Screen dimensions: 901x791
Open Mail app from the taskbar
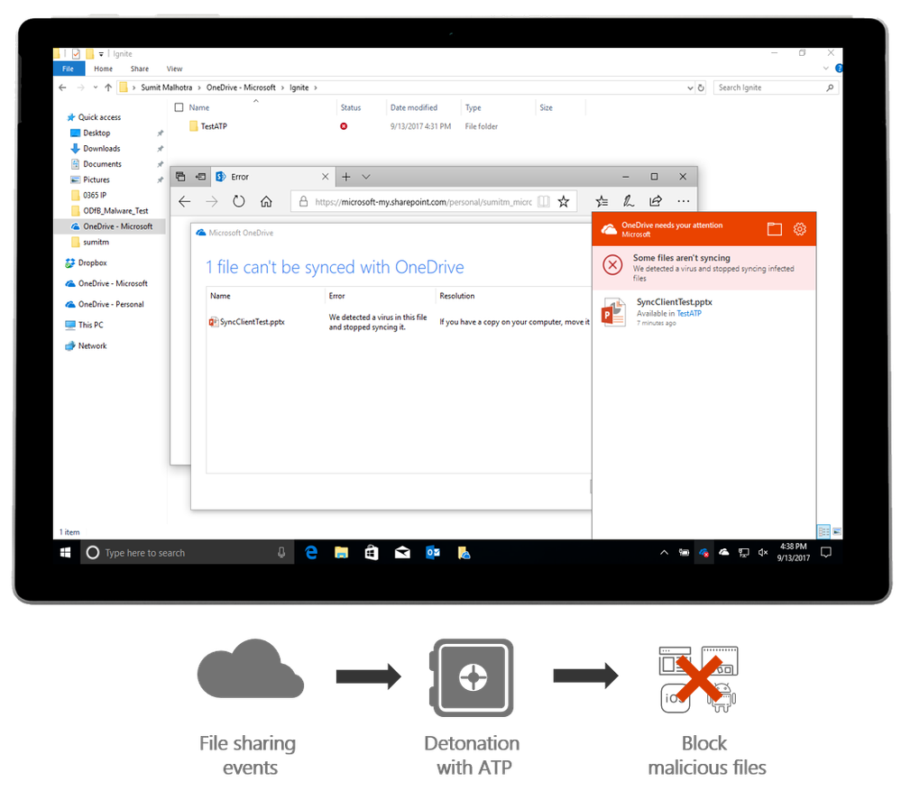click(x=402, y=553)
